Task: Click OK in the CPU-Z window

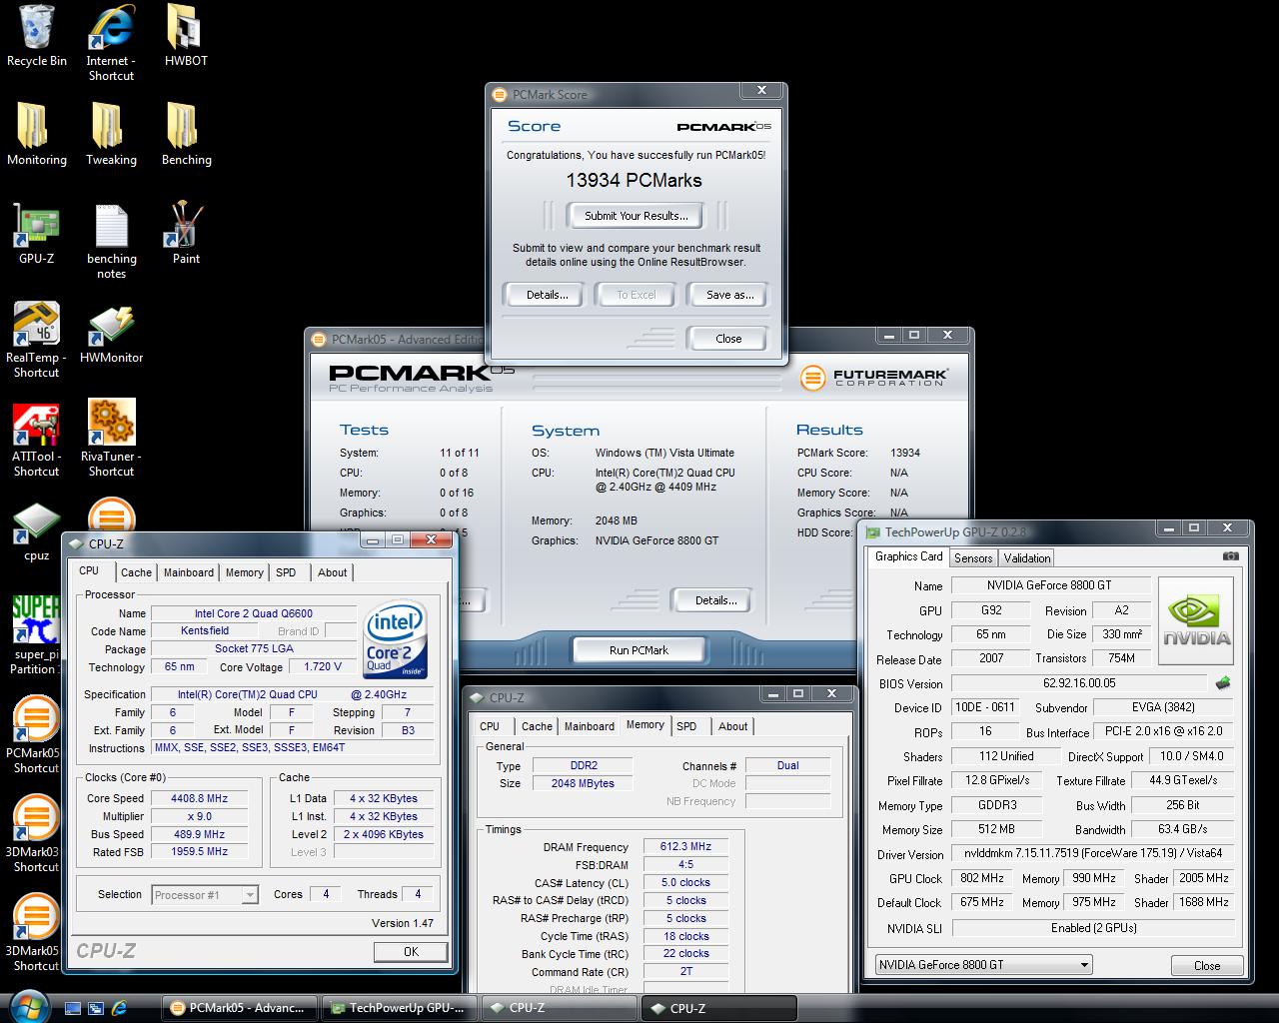Action: click(411, 952)
